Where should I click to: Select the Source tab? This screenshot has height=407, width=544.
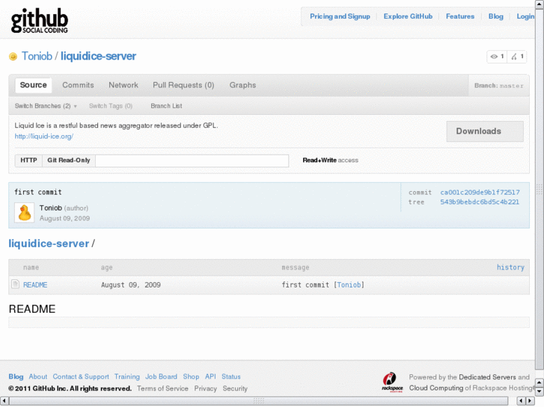click(34, 85)
